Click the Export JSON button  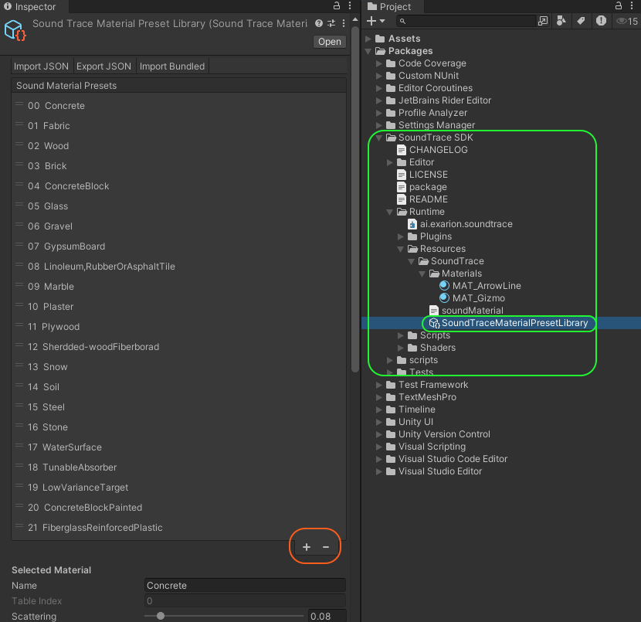pos(103,66)
